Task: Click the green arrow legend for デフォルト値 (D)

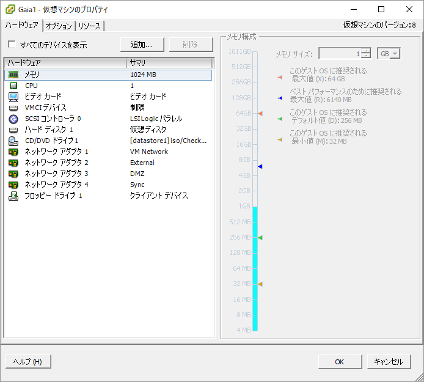Action: click(x=280, y=119)
